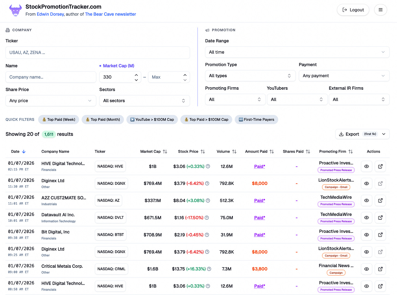The image size is (397, 295).
Task: Click the Logout button
Action: coord(353,10)
